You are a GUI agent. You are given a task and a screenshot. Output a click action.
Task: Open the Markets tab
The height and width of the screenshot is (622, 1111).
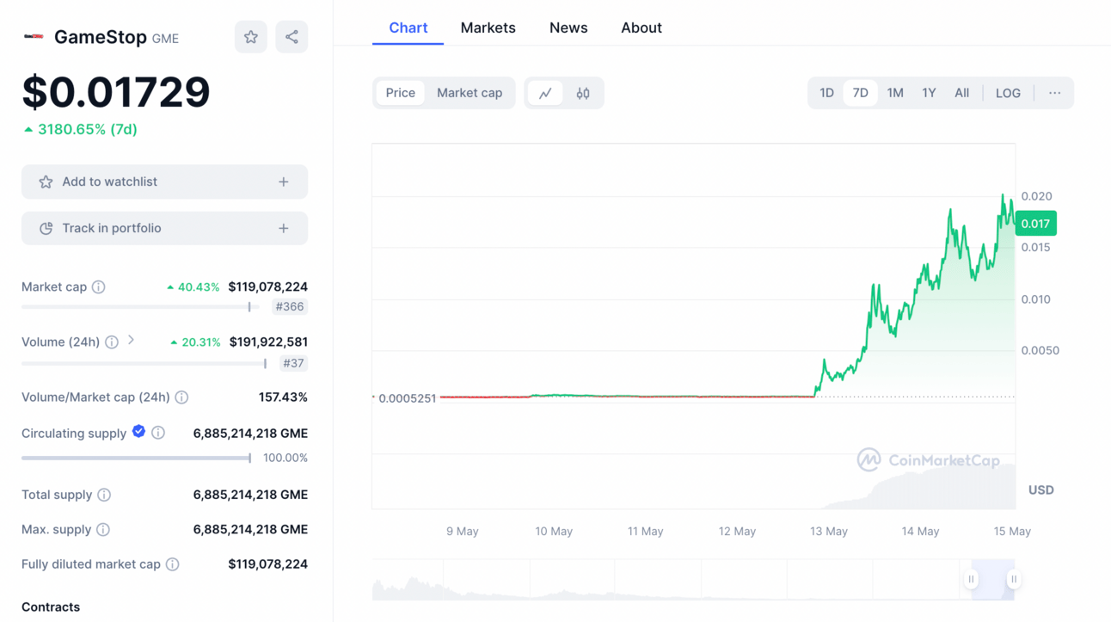click(x=488, y=28)
